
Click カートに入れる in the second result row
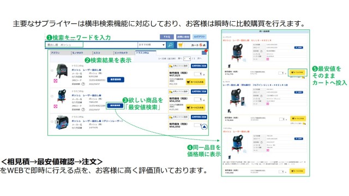click(195, 108)
